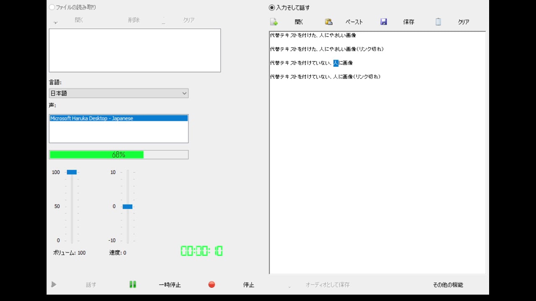
Task: Click the ペースト button
Action: [x=354, y=22]
